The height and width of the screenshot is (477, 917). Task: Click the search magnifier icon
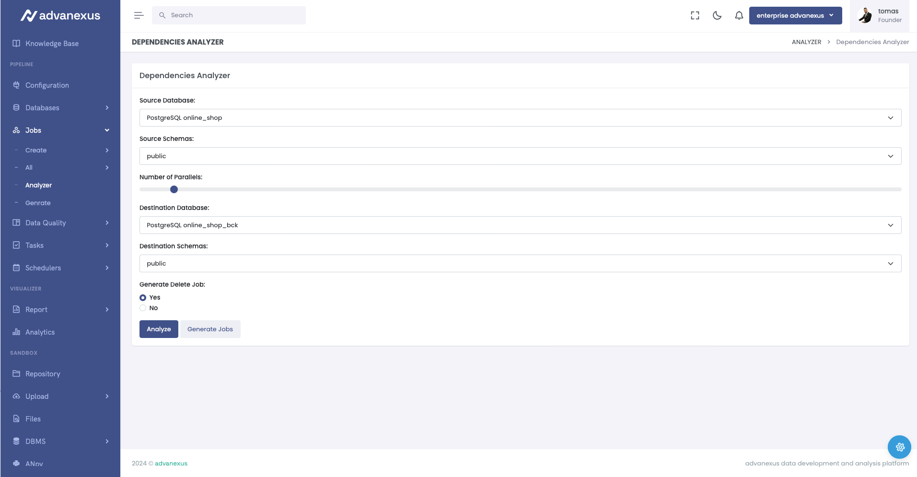pos(162,15)
